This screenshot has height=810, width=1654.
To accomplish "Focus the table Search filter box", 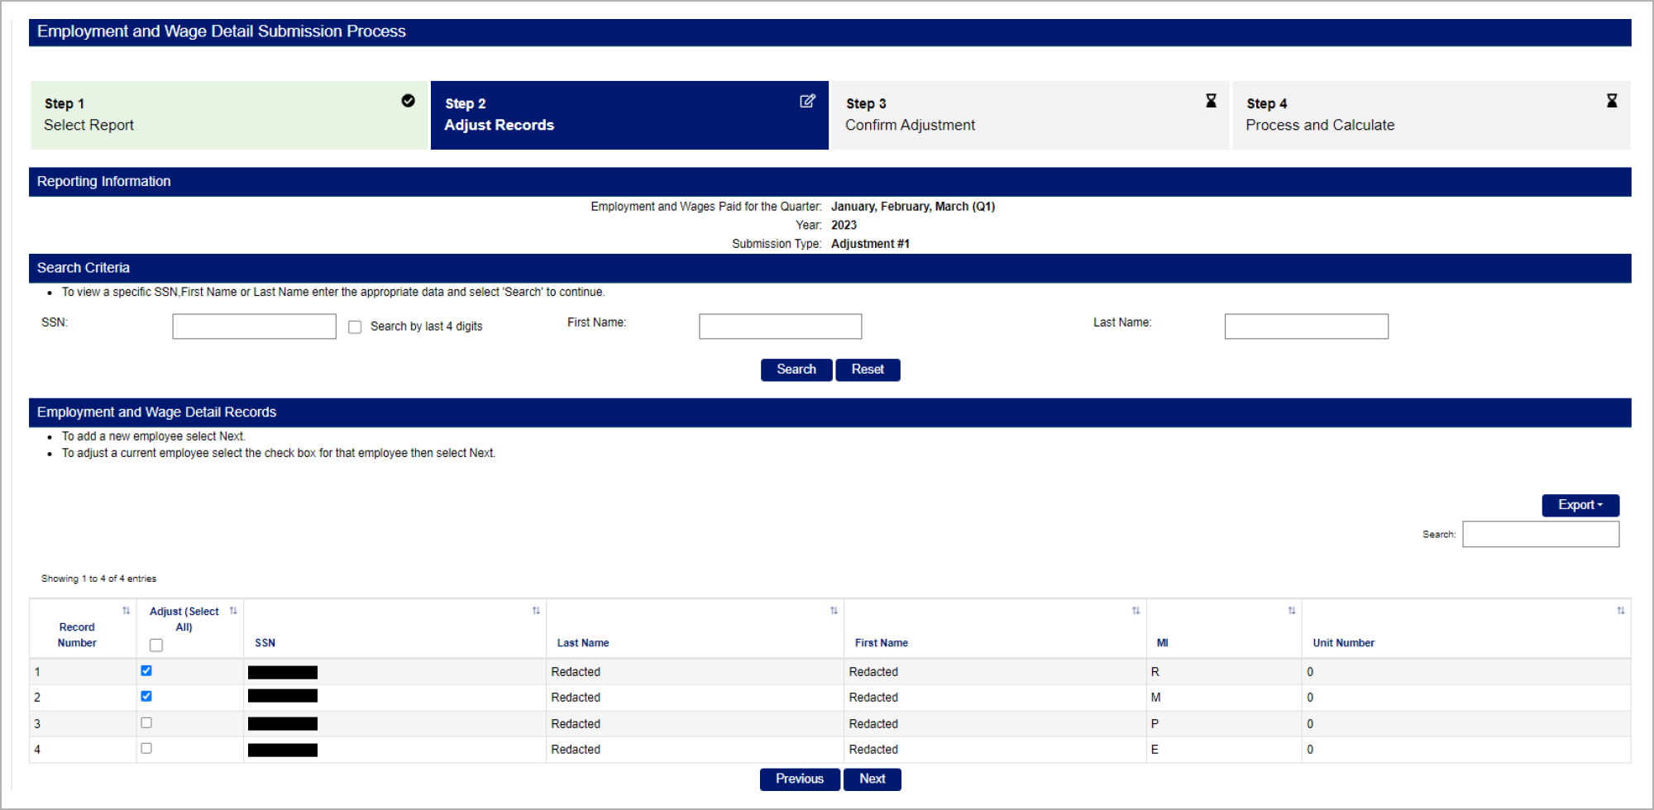I will [x=1540, y=535].
